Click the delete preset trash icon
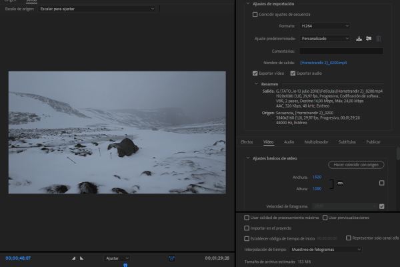The height and width of the screenshot is (267, 400). [x=379, y=38]
